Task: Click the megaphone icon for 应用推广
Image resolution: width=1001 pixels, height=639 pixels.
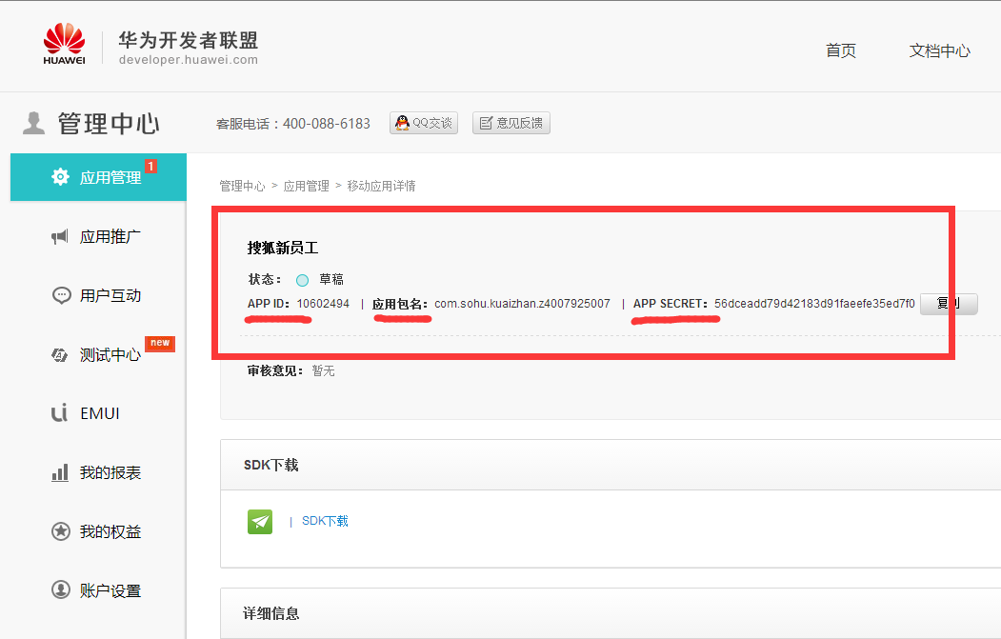Action: click(60, 237)
